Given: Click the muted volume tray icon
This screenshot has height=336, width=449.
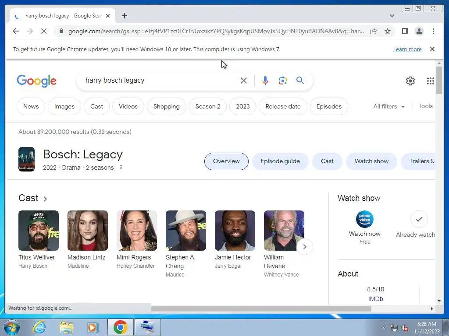Looking at the screenshot, I should click(x=405, y=328).
